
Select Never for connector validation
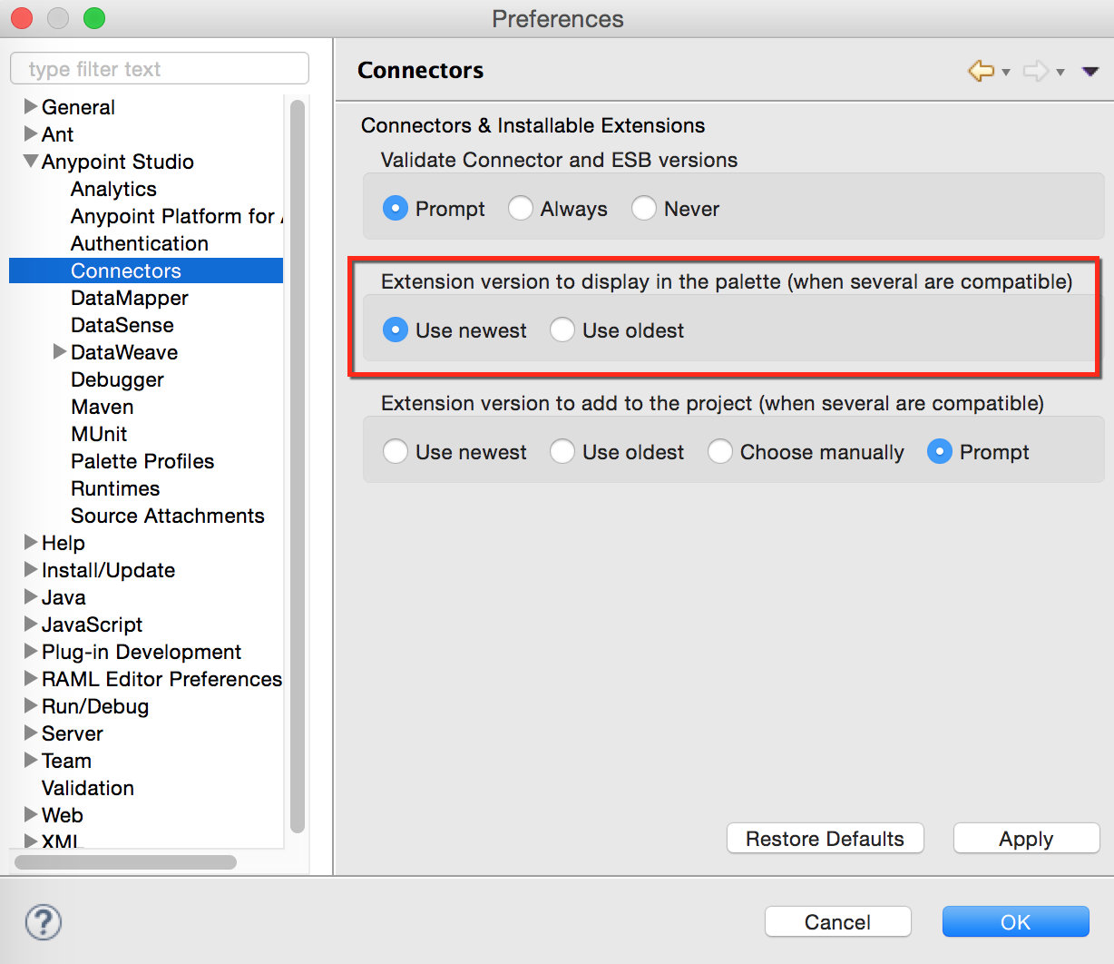pos(644,209)
